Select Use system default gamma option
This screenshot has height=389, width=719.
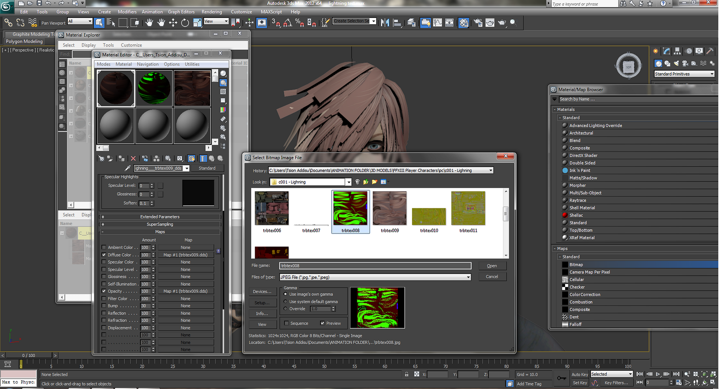pyautogui.click(x=286, y=301)
